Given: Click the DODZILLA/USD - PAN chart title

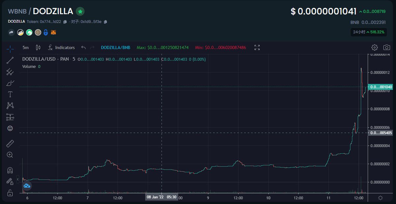Looking at the screenshot, I should [x=49, y=59].
